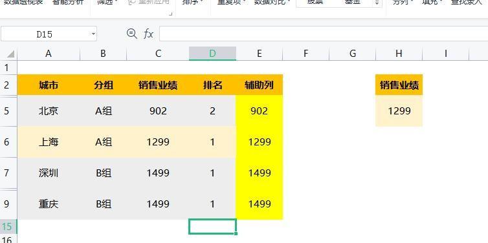This screenshot has height=243, width=488.
Task: Select column B header
Action: [104, 54]
